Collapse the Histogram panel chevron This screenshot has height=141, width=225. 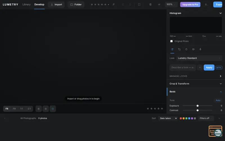[220, 13]
